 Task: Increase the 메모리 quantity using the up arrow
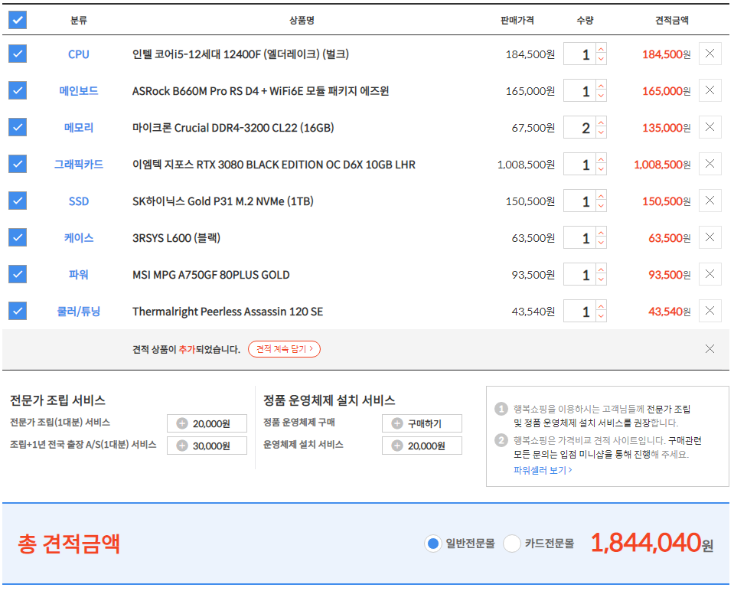(601, 122)
